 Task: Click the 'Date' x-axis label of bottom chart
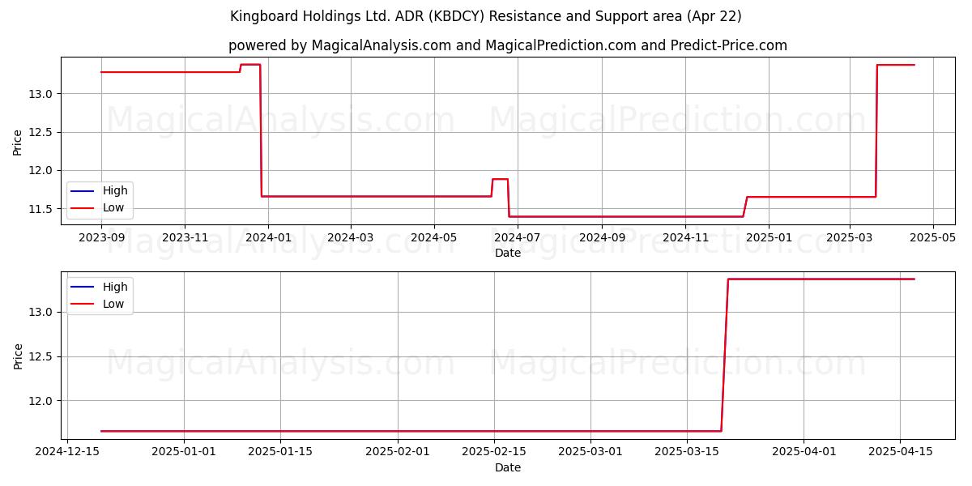[x=508, y=467]
